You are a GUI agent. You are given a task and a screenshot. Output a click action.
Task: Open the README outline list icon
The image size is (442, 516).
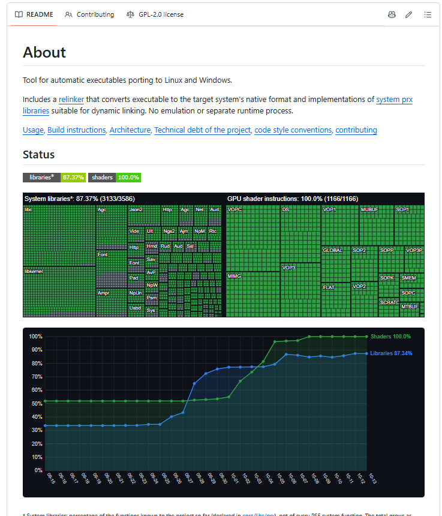pos(428,14)
